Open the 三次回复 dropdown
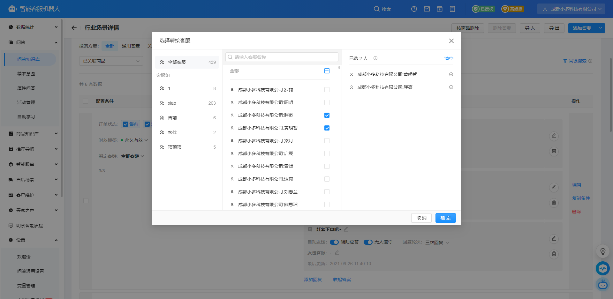The height and width of the screenshot is (299, 613). click(437, 243)
